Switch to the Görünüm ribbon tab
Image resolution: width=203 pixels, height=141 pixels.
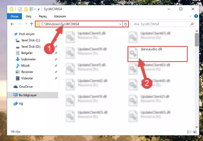[x=60, y=16]
